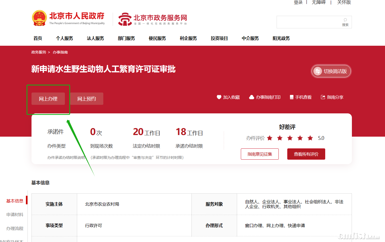The height and width of the screenshot is (242, 385).
Task: Select 办理流程 in the side navigation
Action: pos(15,228)
